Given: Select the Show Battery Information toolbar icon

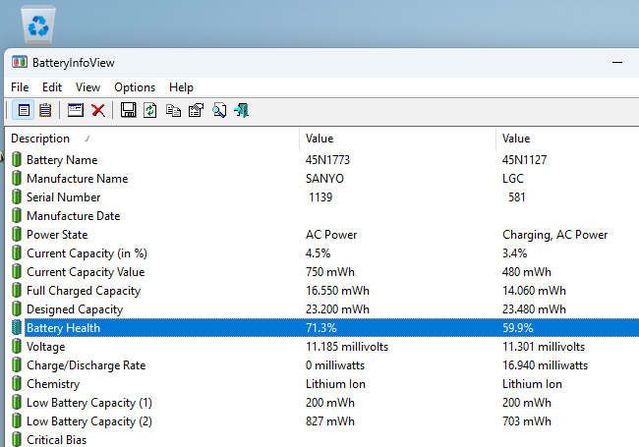Looking at the screenshot, I should click(x=24, y=110).
